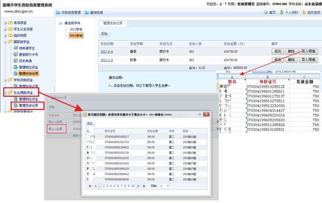Expand the 低保家庭 tree node
Viewport: 322px width, 203px height.
tap(5, 23)
